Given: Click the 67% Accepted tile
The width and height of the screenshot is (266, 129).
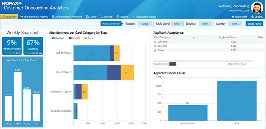Looking at the screenshot, I should pos(33,46).
